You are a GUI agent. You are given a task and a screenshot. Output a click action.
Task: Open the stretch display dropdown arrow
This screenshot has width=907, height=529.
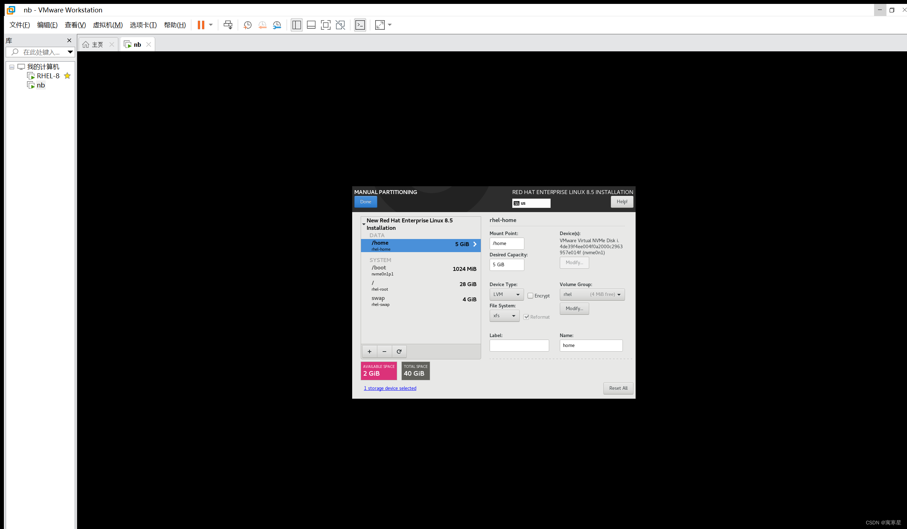point(390,25)
